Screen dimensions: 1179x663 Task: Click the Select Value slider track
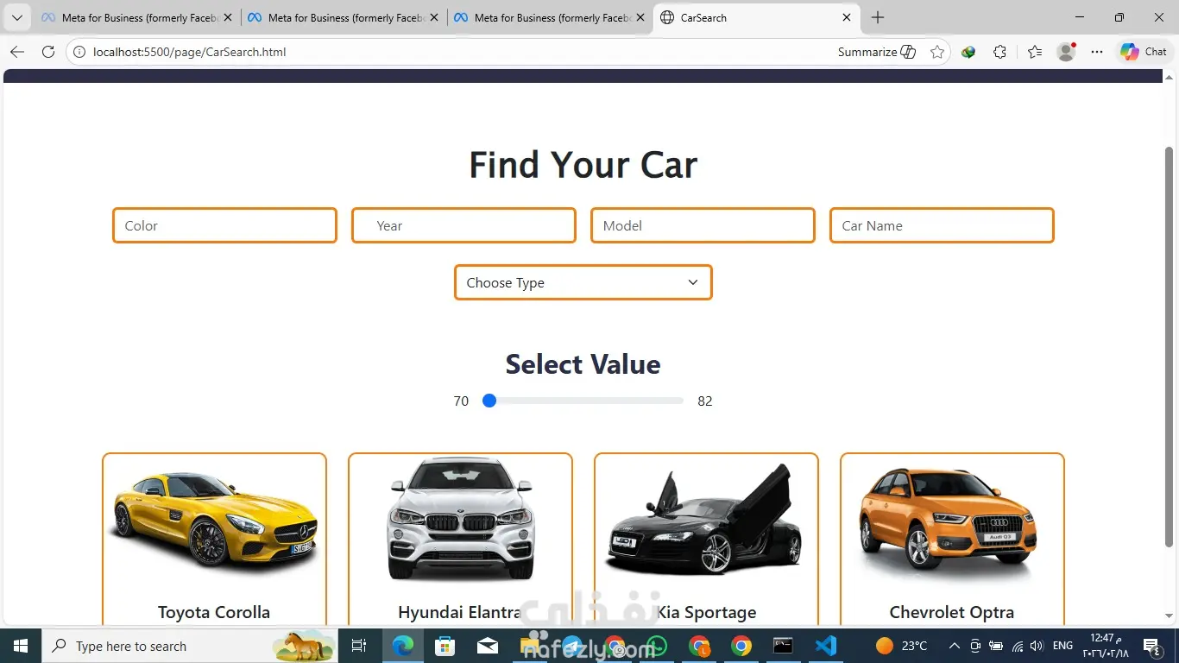point(583,401)
